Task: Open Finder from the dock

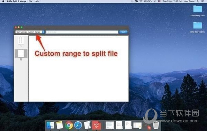Action: tap(50, 125)
